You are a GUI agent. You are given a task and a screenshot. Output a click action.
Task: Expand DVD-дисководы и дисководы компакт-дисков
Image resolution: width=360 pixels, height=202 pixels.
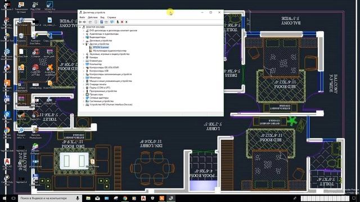(x=84, y=30)
